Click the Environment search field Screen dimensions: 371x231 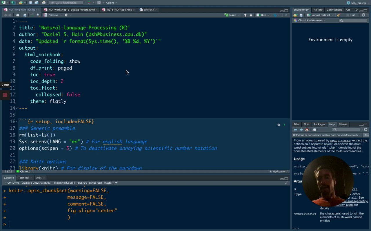point(353,21)
